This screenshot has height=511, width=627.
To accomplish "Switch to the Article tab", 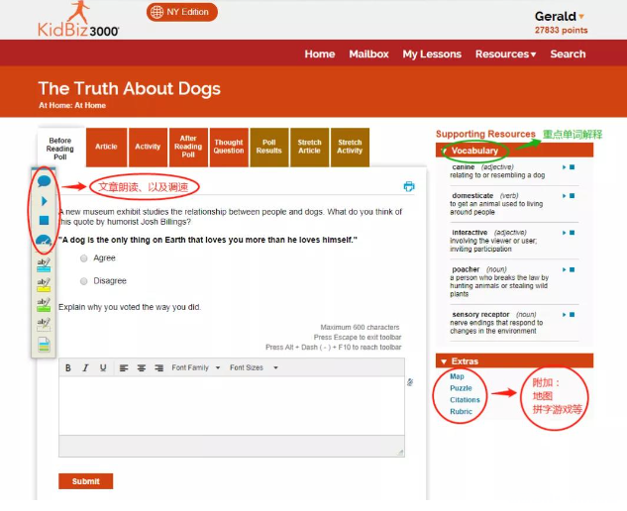I will pyautogui.click(x=106, y=147).
